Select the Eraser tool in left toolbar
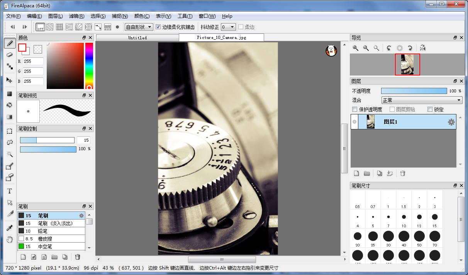This screenshot has width=468, height=275. [x=10, y=55]
